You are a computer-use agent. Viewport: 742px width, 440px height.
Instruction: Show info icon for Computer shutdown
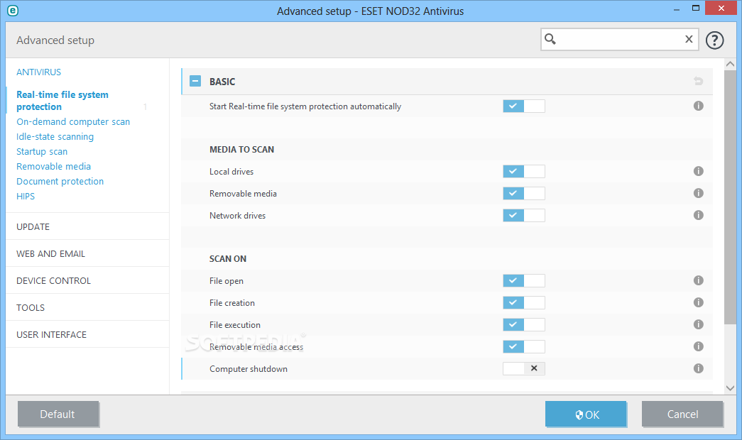[699, 368]
